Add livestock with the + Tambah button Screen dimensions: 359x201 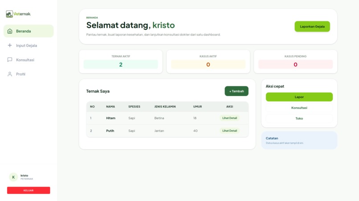click(x=237, y=91)
